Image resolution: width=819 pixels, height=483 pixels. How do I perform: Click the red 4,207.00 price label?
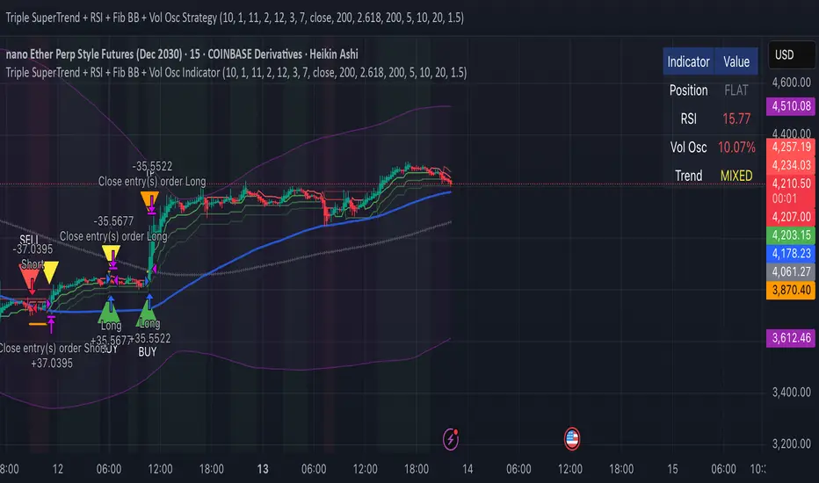(791, 217)
